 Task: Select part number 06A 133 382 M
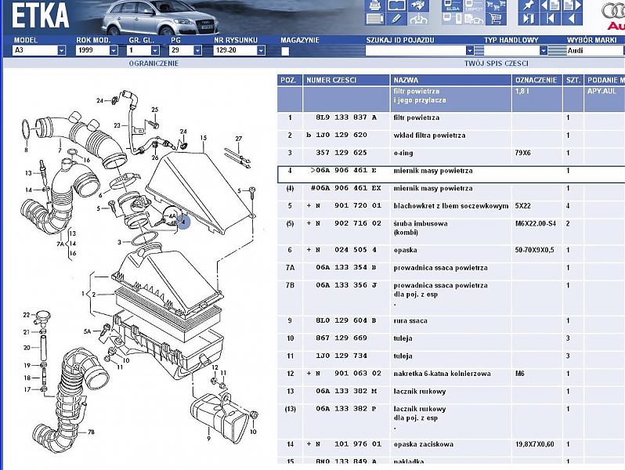pyautogui.click(x=346, y=391)
